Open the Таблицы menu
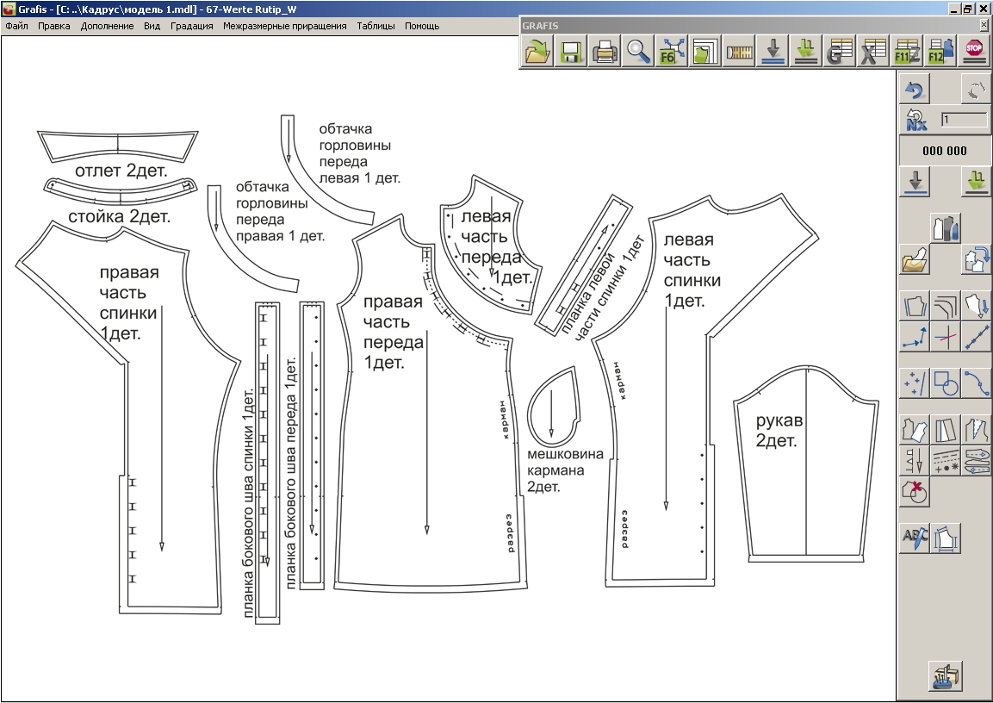The image size is (993, 703). coord(375,26)
